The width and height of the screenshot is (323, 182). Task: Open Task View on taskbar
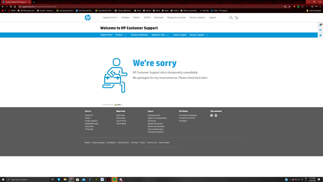point(52,180)
